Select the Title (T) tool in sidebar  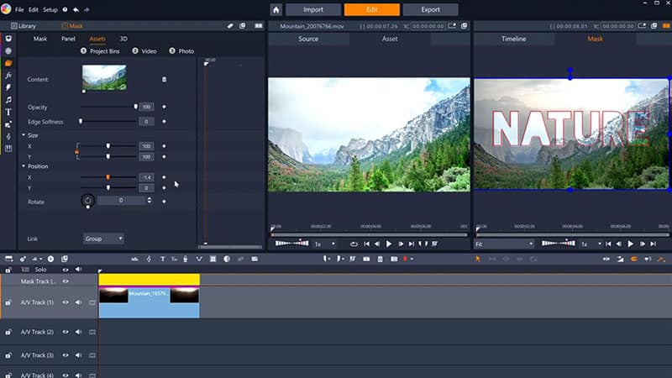click(8, 112)
